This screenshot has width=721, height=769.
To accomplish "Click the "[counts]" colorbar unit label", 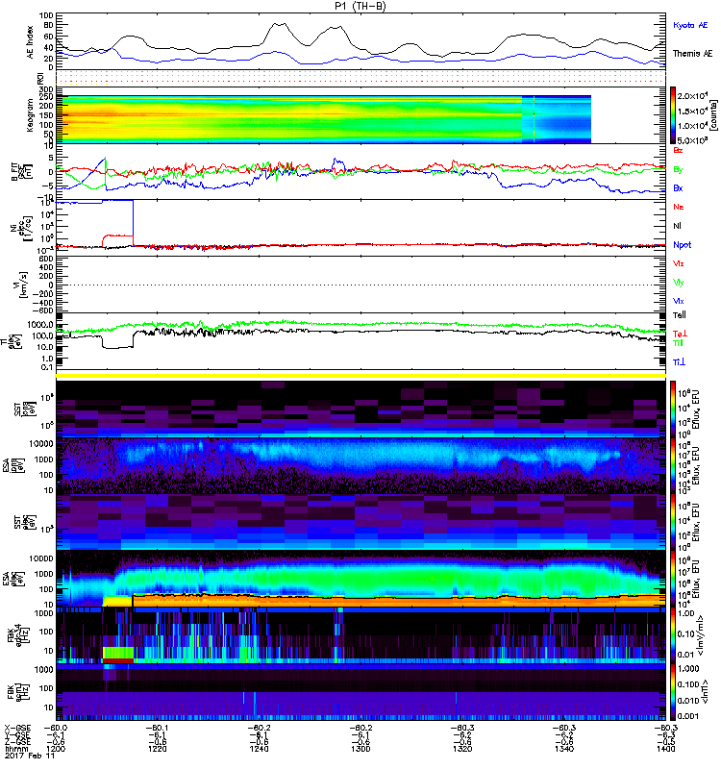I will [x=713, y=115].
